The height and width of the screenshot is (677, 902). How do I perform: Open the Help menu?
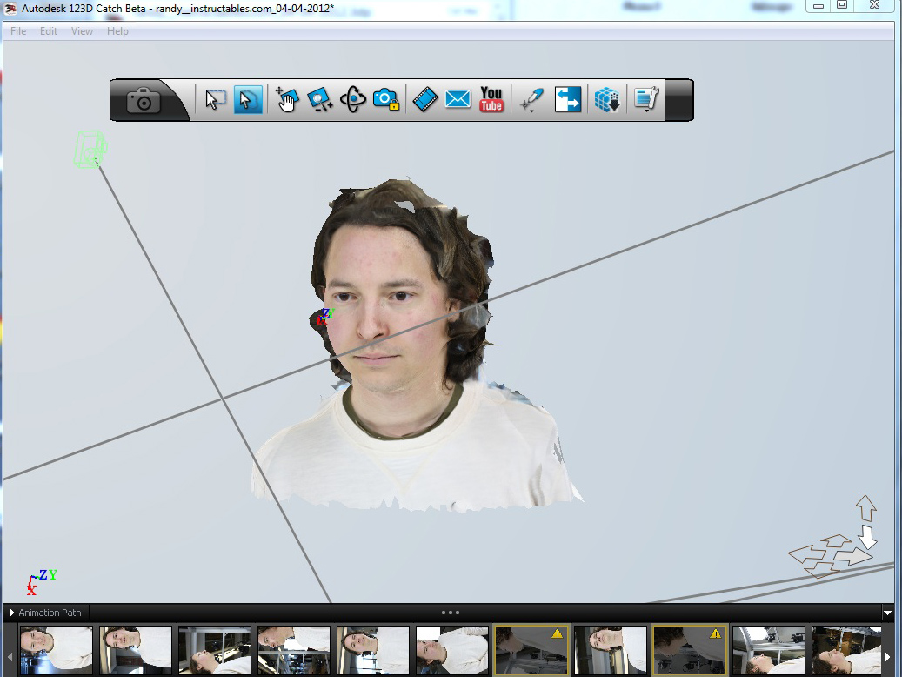(x=117, y=31)
